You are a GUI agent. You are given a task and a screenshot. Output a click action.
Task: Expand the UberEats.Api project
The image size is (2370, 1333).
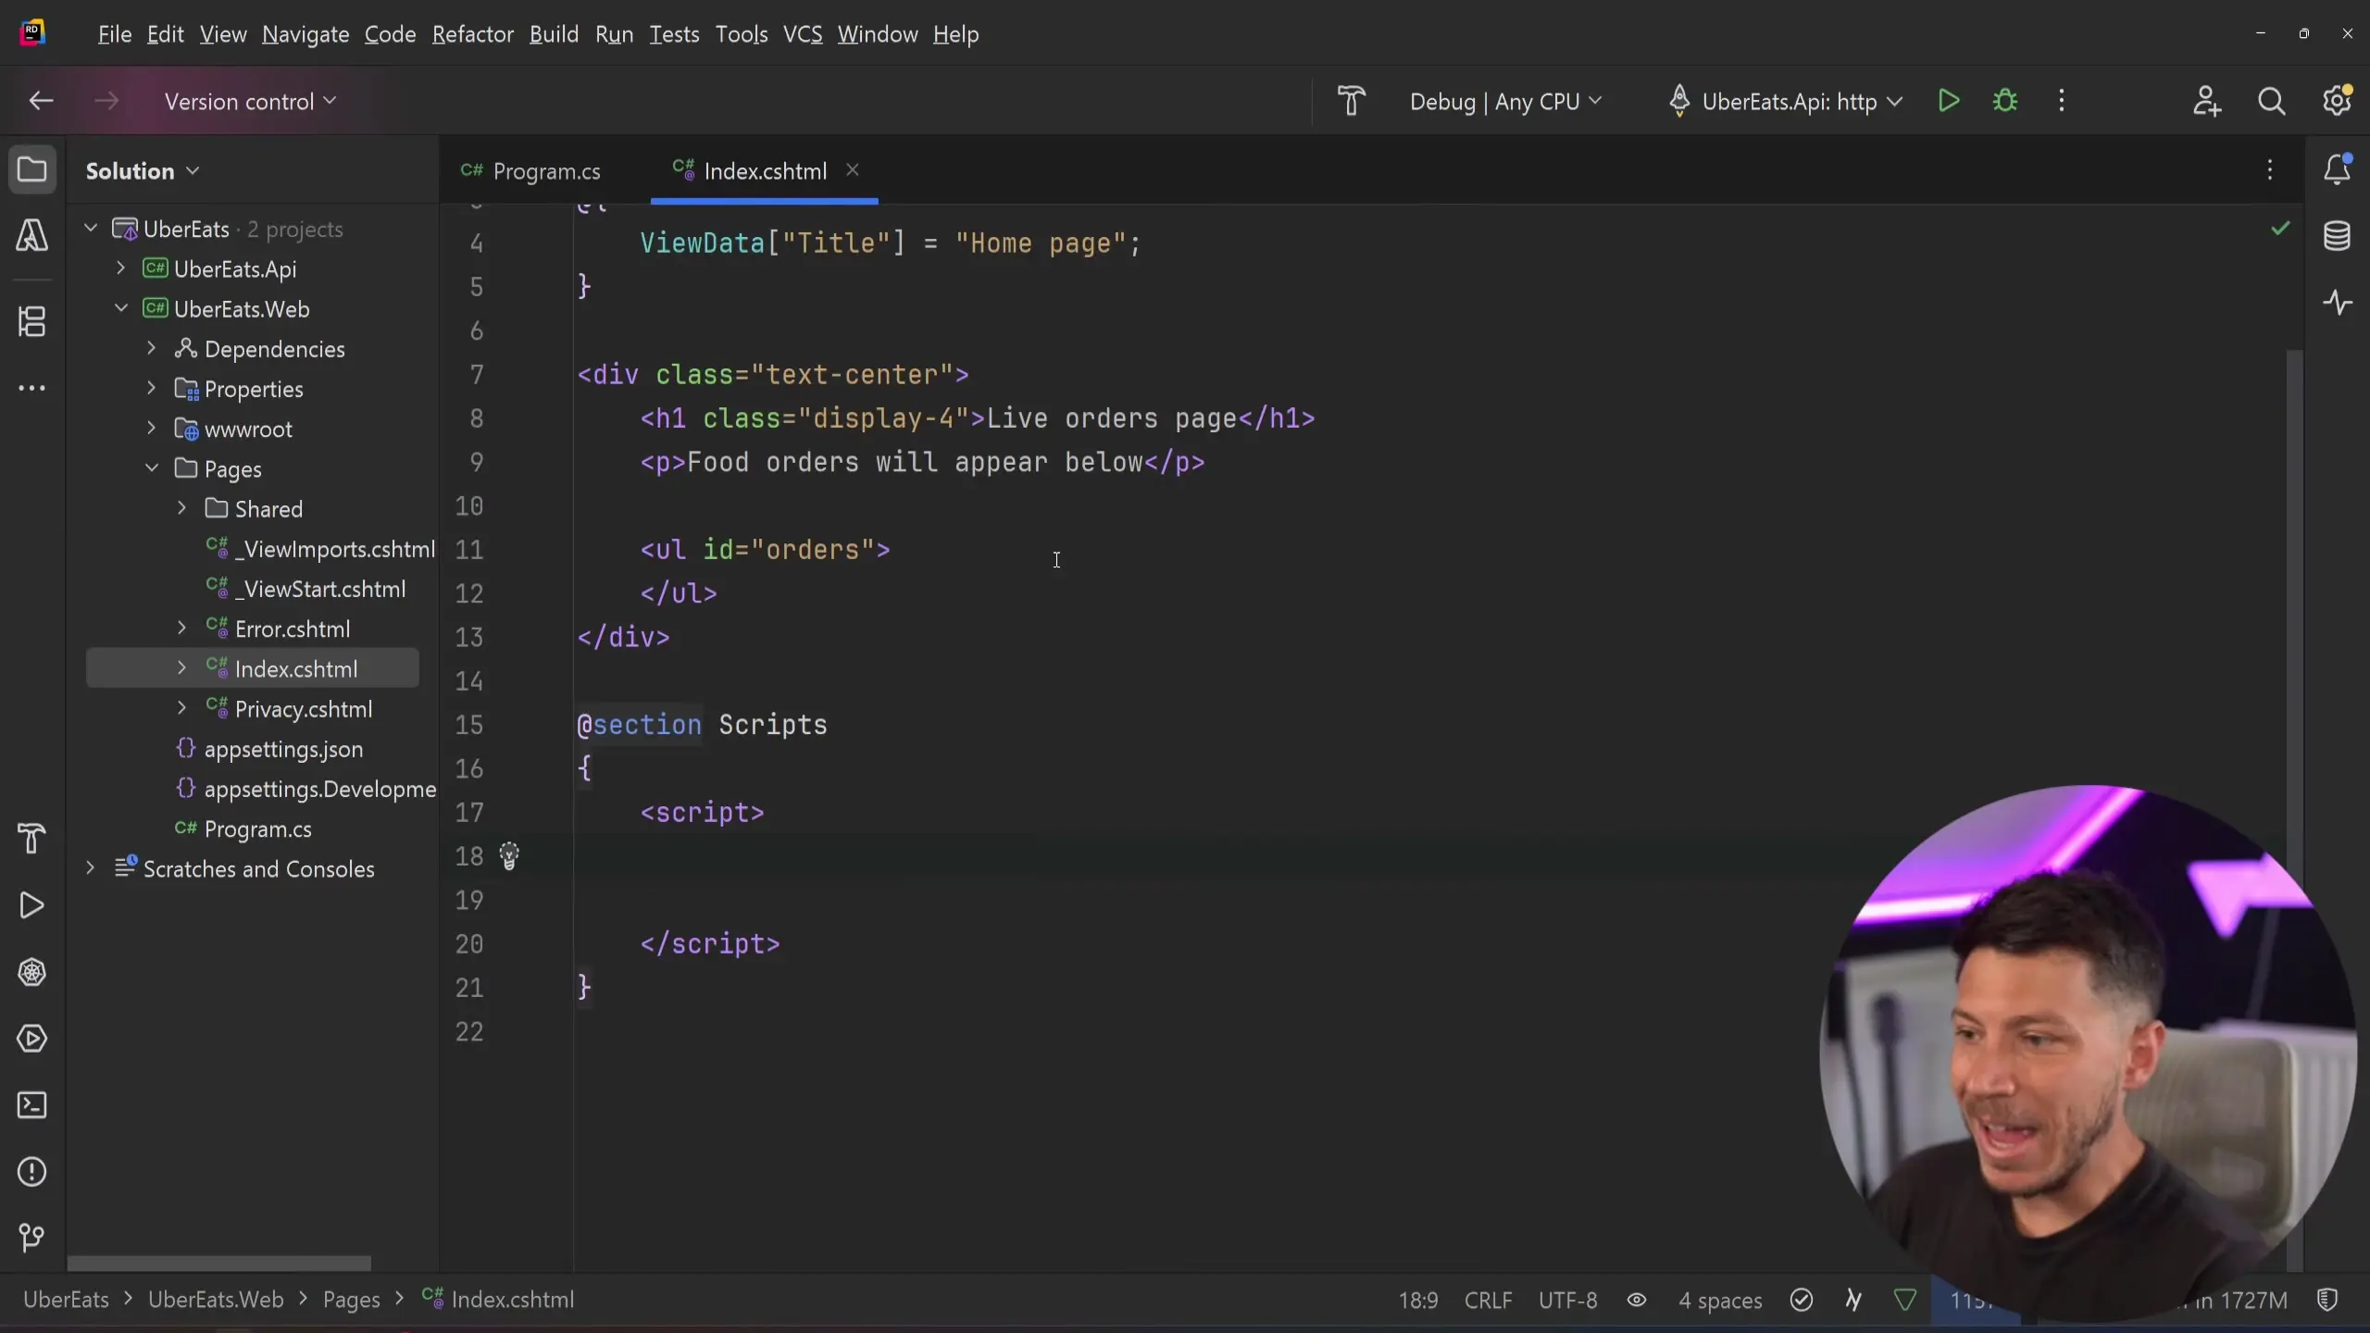121,268
